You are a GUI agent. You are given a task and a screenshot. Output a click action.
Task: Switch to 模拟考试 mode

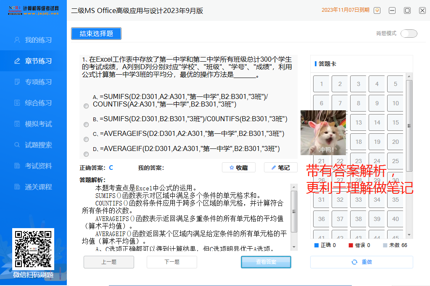(33, 124)
